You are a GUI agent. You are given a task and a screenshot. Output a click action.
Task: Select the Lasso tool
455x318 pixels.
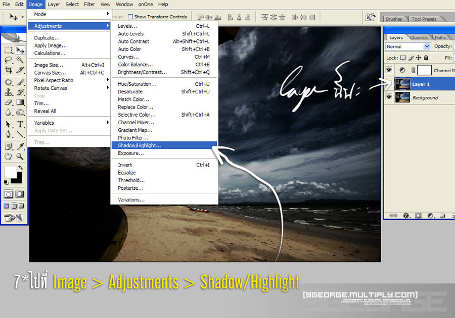pyautogui.click(x=9, y=60)
